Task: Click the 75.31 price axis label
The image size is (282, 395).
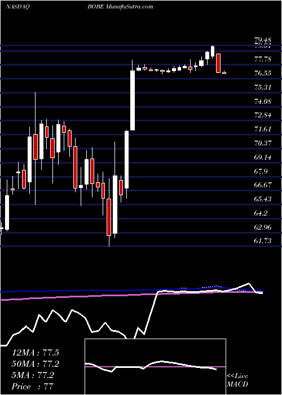Action: pyautogui.click(x=263, y=87)
